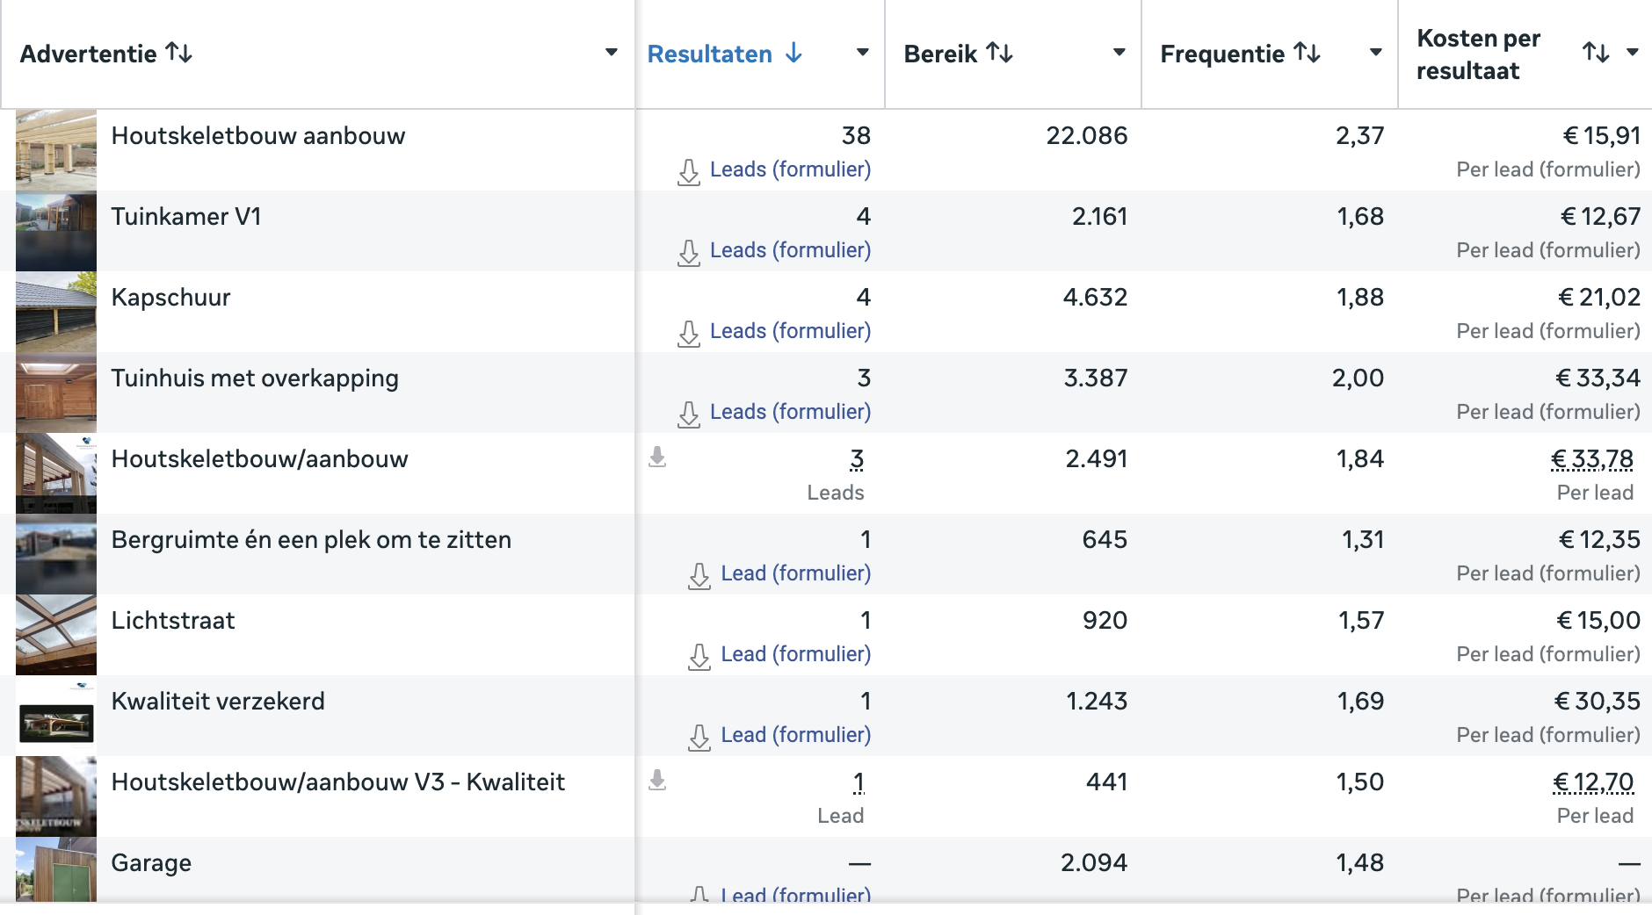Click the underlined € 33,78 cost value
1652x915 pixels.
(1592, 459)
